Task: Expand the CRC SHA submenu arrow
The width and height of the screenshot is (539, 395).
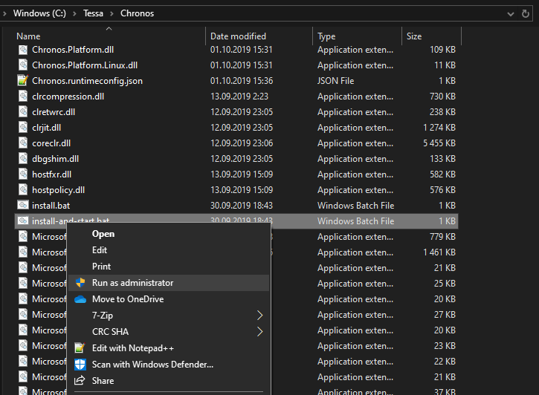Action: (x=259, y=332)
